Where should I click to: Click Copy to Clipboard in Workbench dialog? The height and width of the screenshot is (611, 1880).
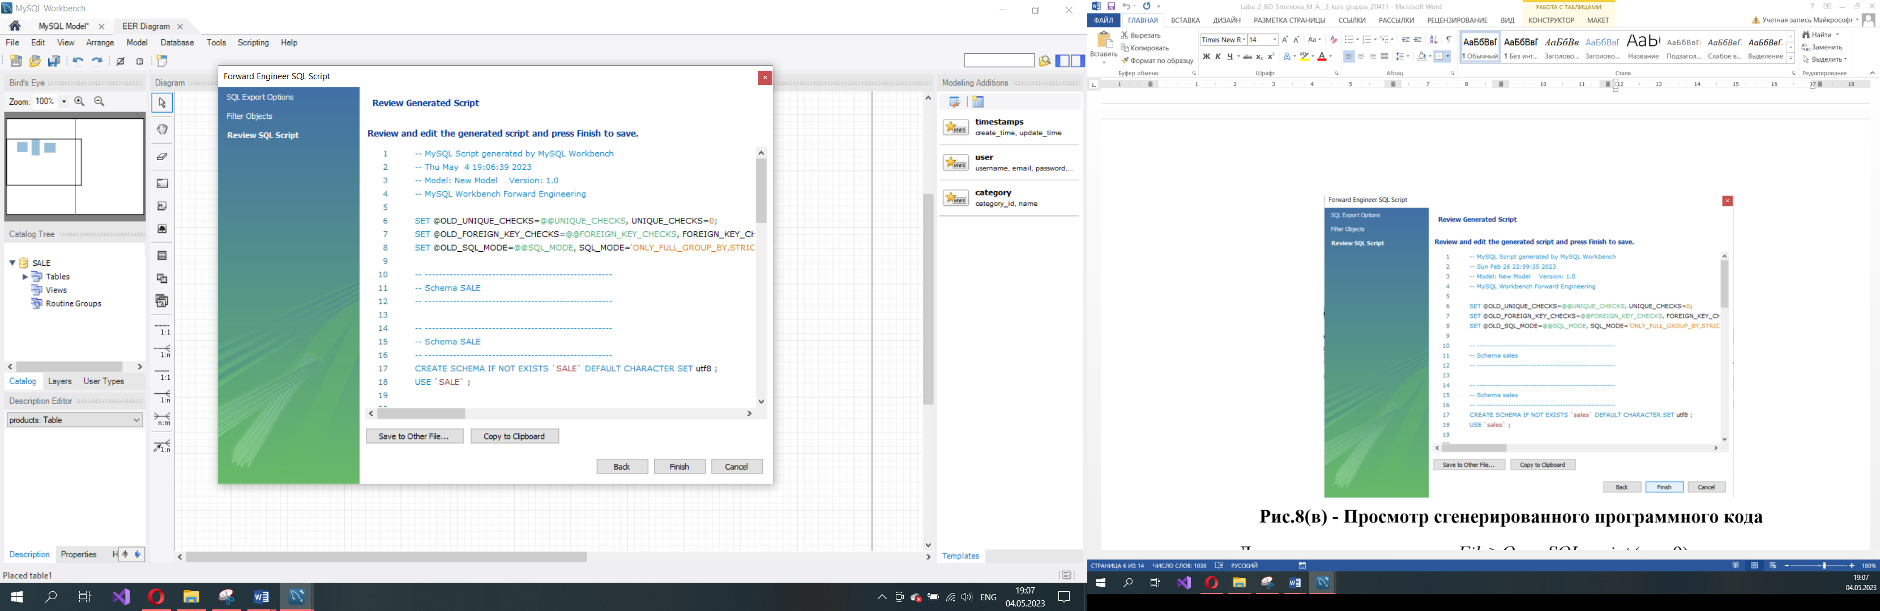[515, 436]
